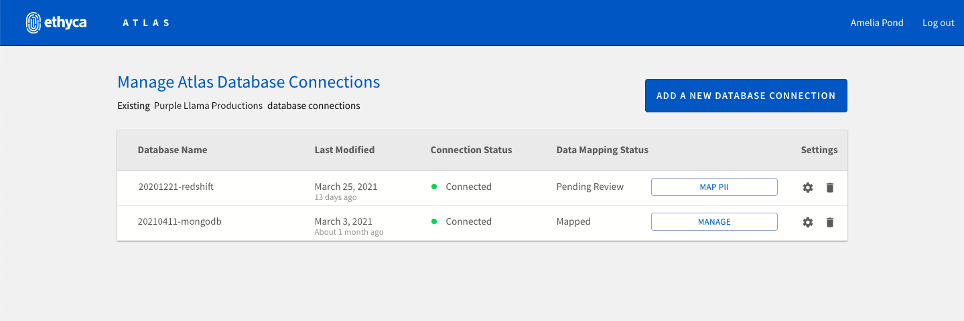Go to the ATLAS navigation item
The image size is (964, 321).
pos(146,23)
